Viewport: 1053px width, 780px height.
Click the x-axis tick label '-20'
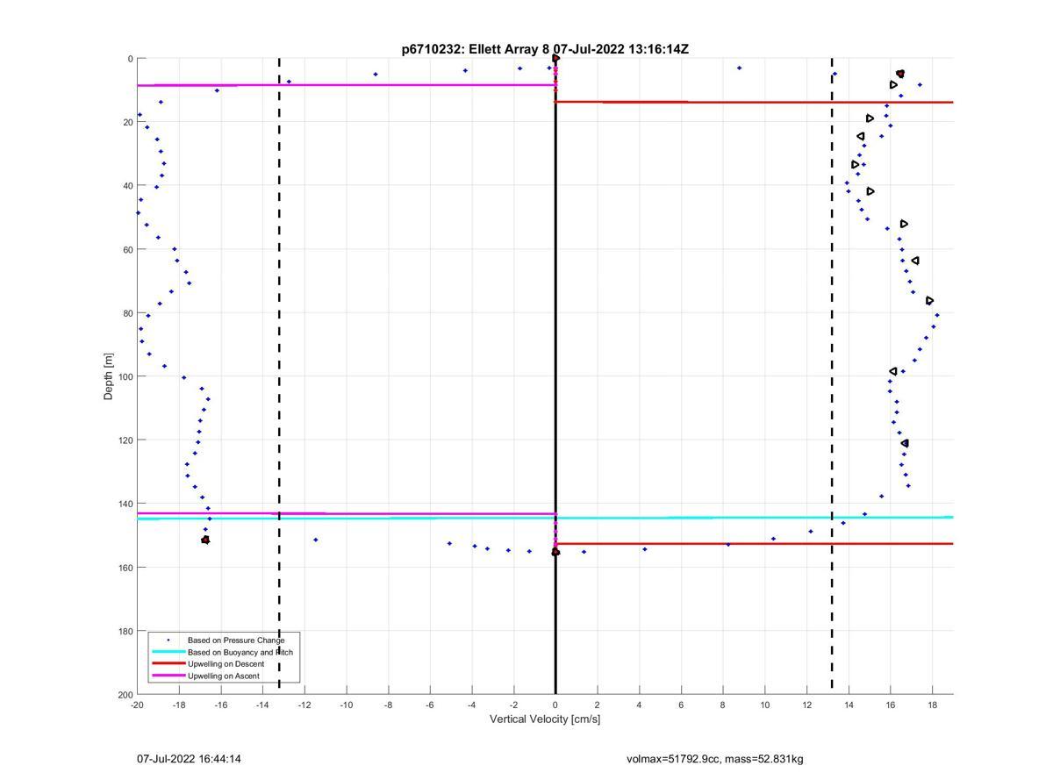tap(137, 705)
